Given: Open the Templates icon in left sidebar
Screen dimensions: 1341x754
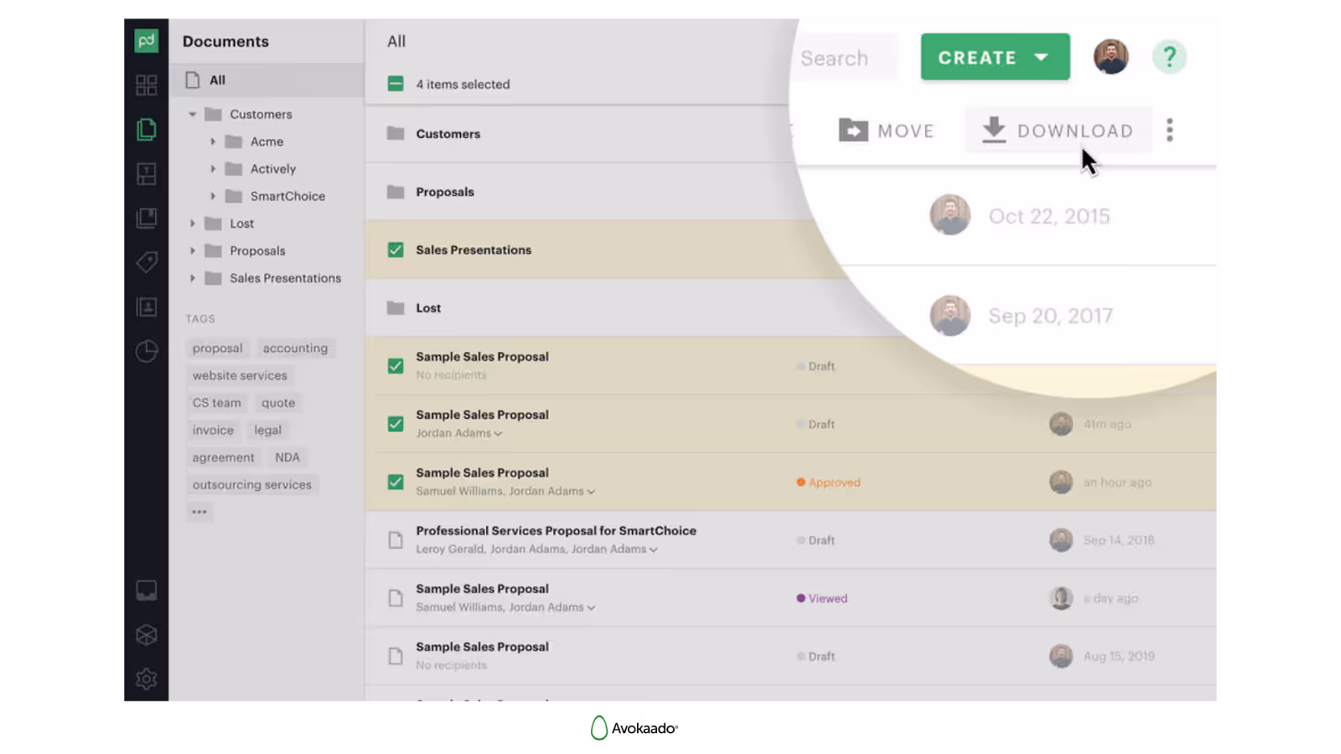Looking at the screenshot, I should coord(146,173).
